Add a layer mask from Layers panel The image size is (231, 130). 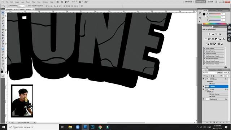point(214,122)
